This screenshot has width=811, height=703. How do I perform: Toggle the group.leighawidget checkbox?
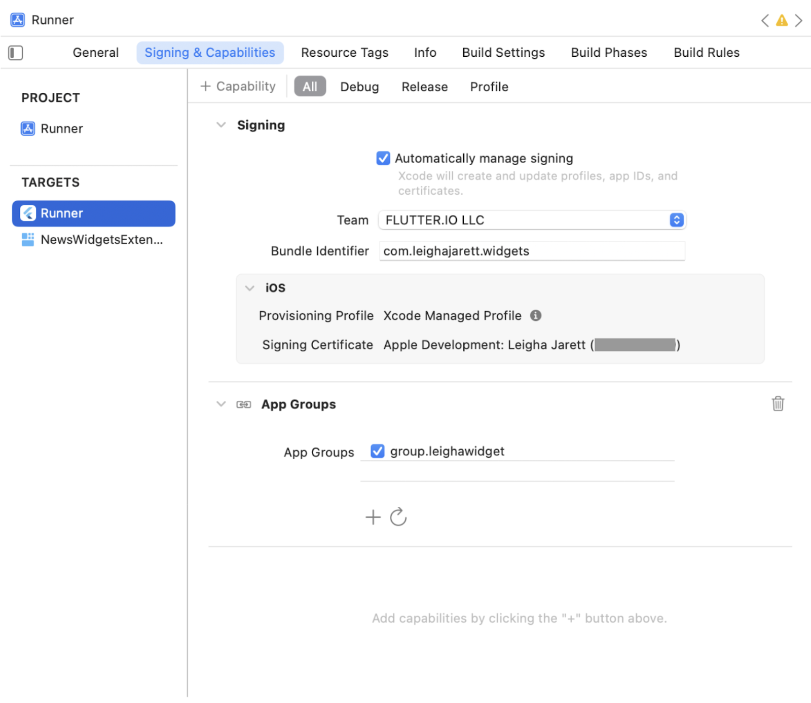click(378, 451)
